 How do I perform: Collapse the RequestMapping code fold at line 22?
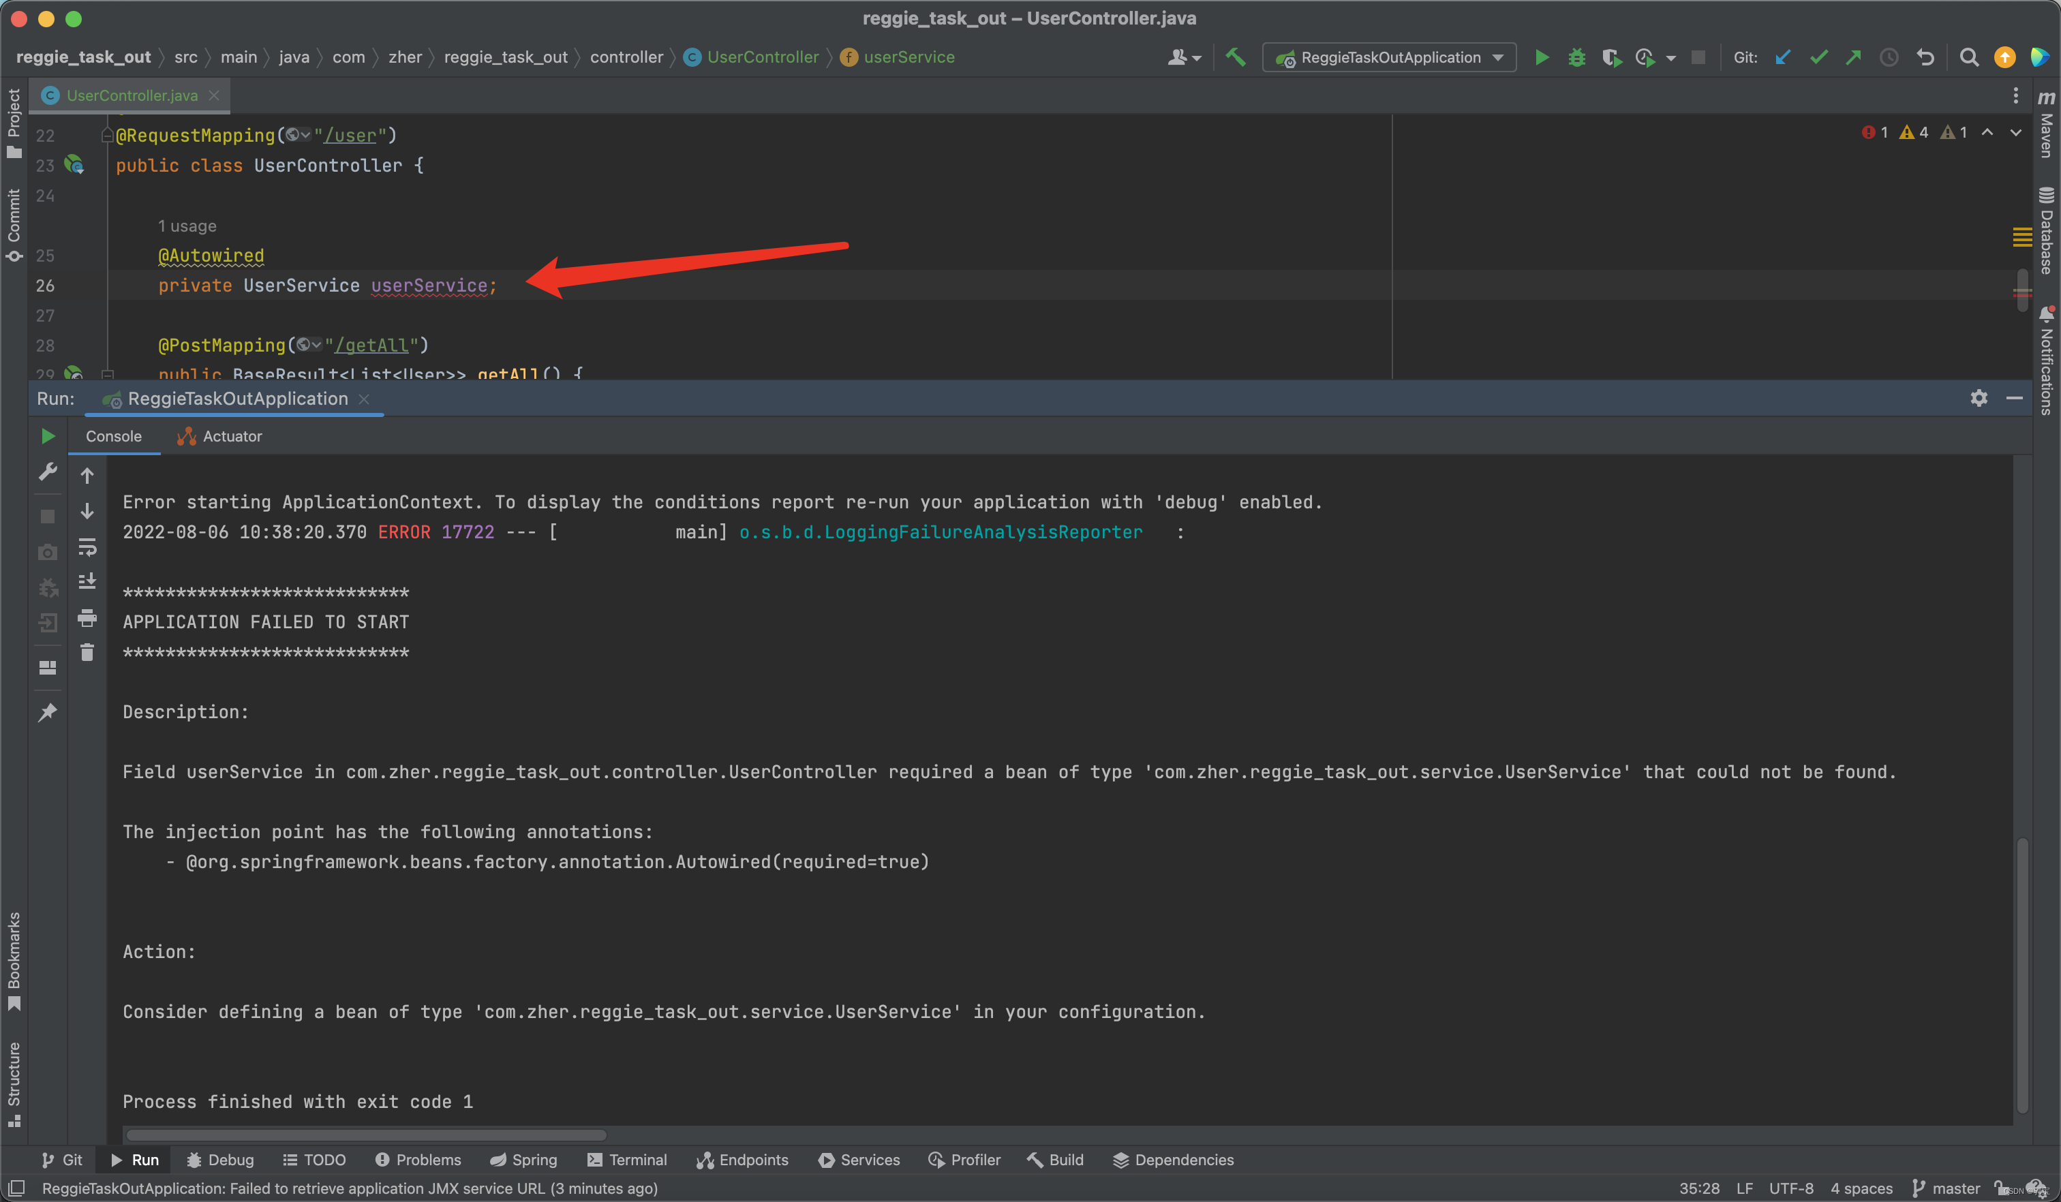(x=107, y=135)
